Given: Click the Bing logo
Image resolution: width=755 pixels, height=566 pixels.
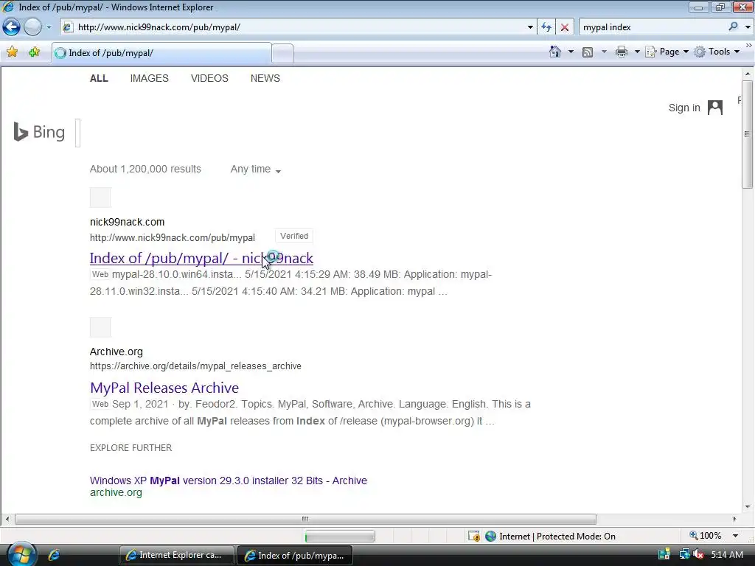Looking at the screenshot, I should pyautogui.click(x=40, y=132).
